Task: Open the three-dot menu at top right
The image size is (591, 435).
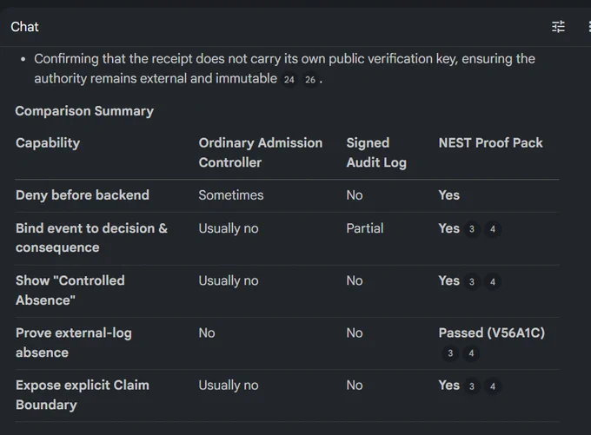Action: coord(589,27)
